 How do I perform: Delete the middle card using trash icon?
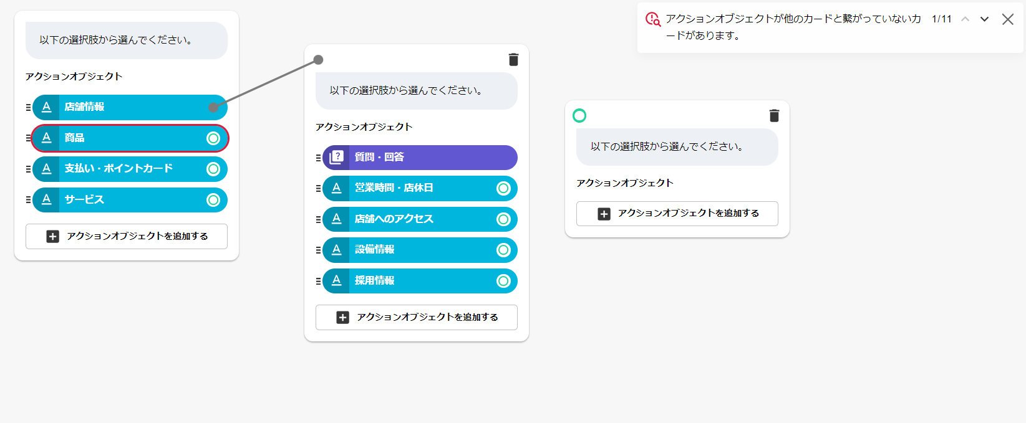513,60
